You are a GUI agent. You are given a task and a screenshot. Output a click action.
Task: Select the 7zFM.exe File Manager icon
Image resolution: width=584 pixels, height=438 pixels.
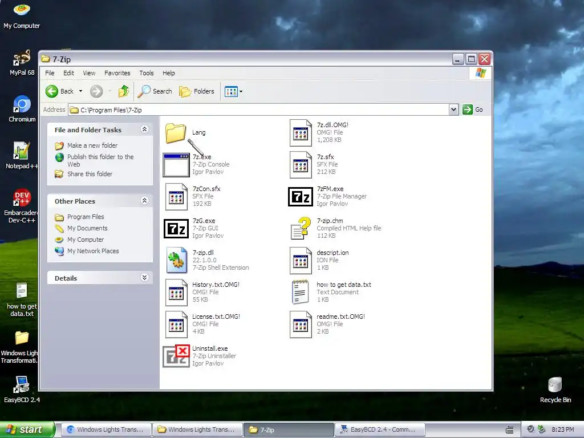tap(301, 197)
